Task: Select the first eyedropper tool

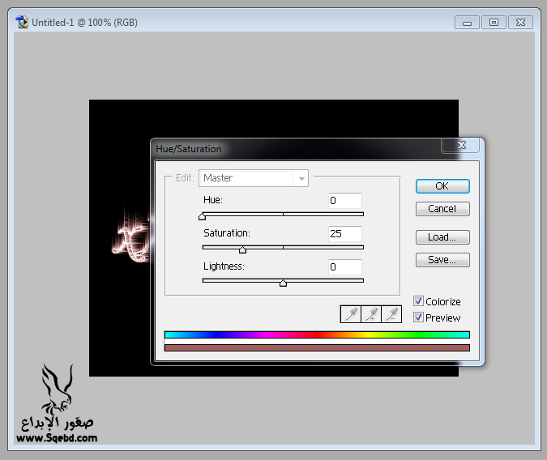Action: (350, 314)
